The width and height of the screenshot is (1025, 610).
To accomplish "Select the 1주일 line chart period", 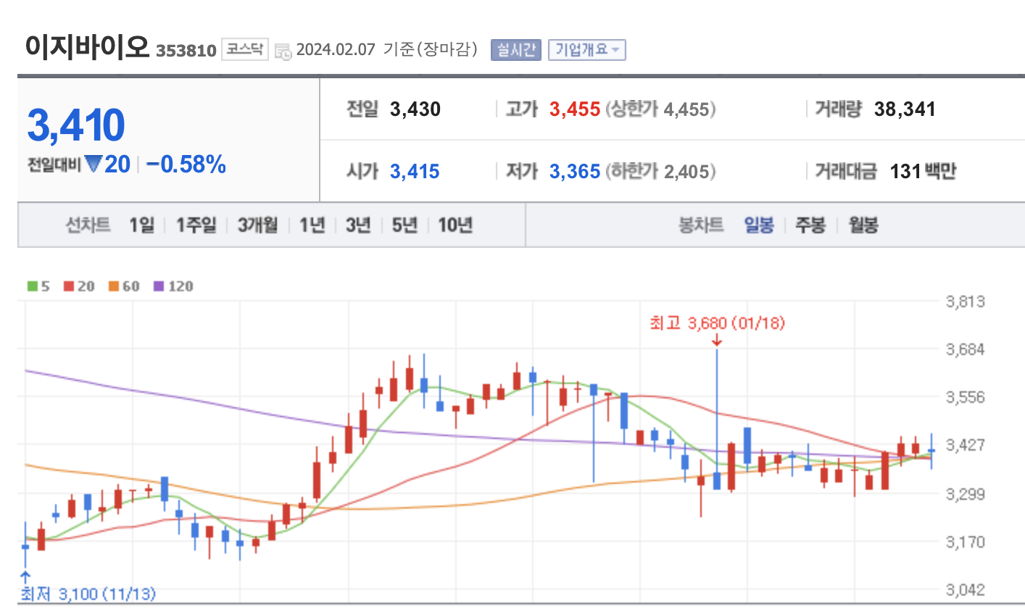I will click(196, 225).
